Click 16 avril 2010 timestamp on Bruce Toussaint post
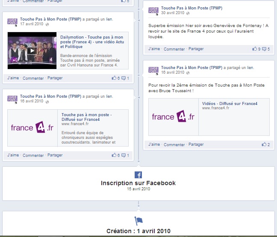Viewport: 277px width, 237px height. click(x=173, y=72)
